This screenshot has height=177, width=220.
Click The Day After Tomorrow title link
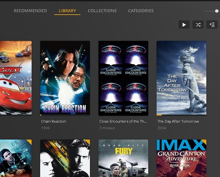coord(178,121)
